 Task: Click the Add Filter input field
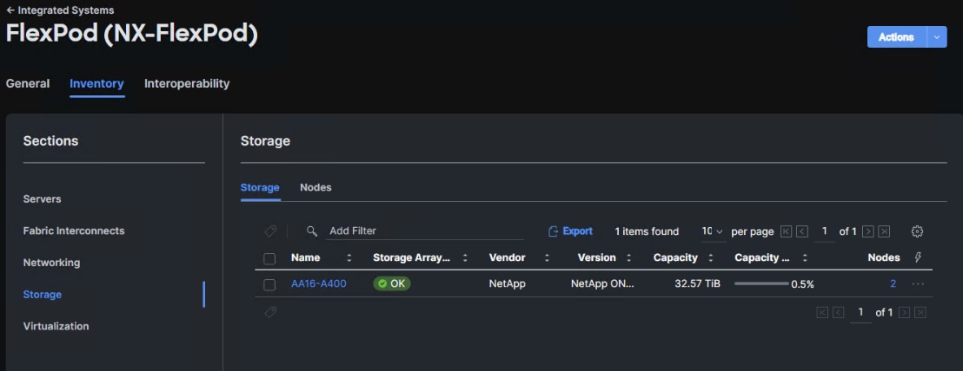pyautogui.click(x=424, y=231)
